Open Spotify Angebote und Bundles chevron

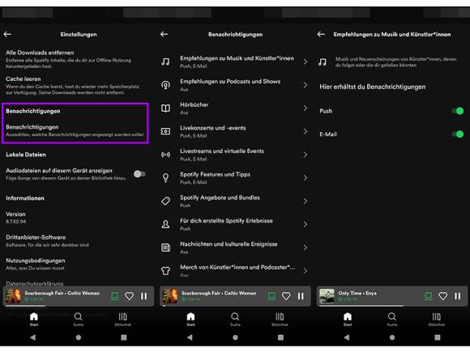[305, 201]
